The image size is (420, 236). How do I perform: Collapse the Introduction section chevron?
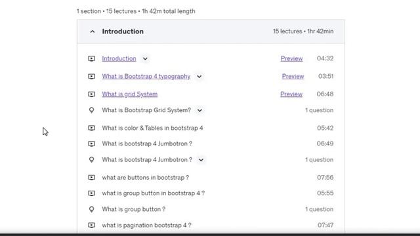[x=92, y=31]
